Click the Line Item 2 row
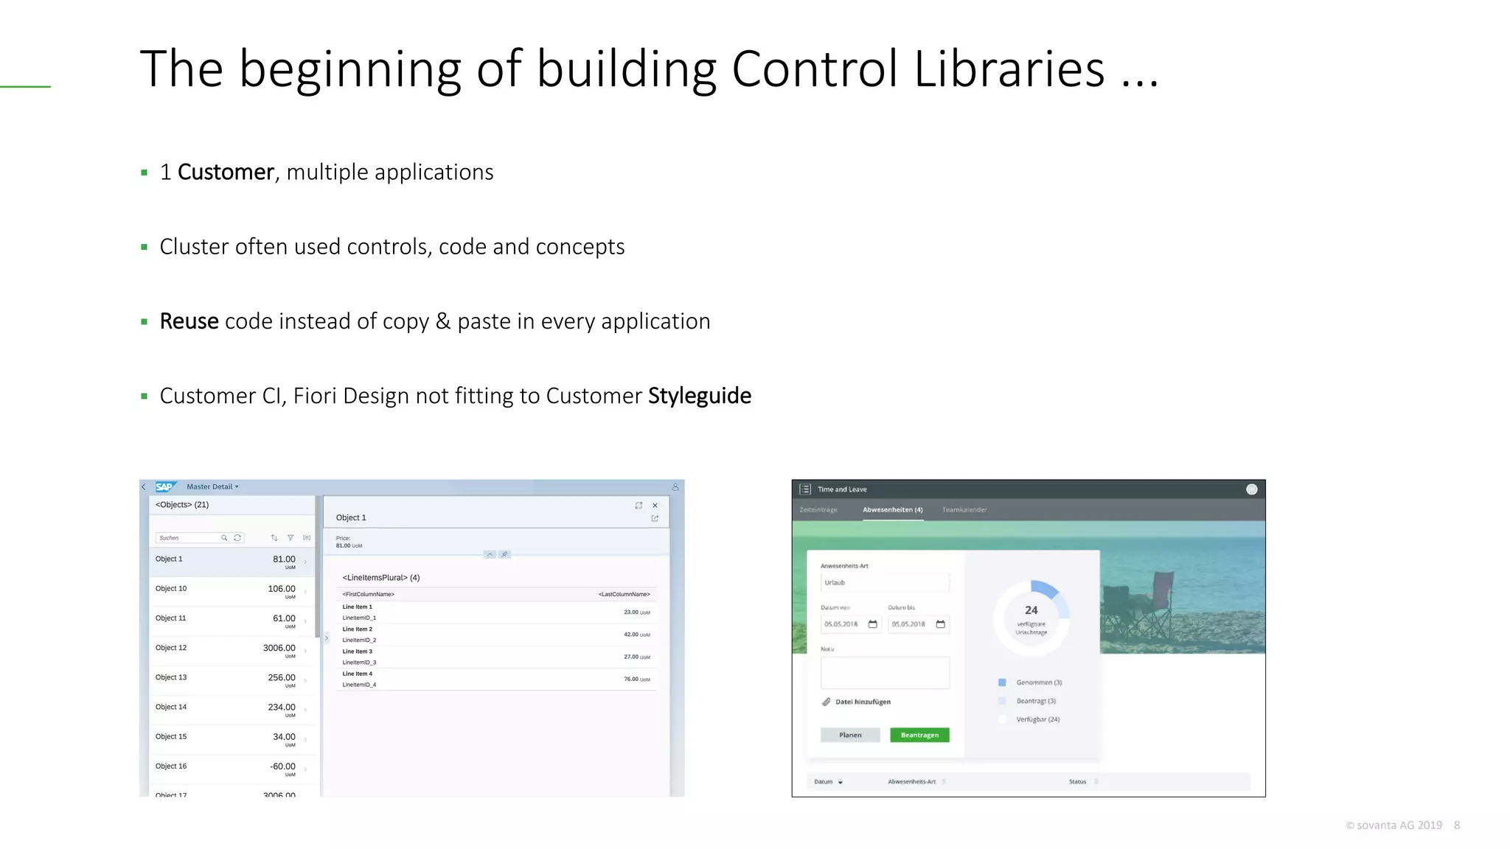The height and width of the screenshot is (849, 1510). pyautogui.click(x=496, y=635)
